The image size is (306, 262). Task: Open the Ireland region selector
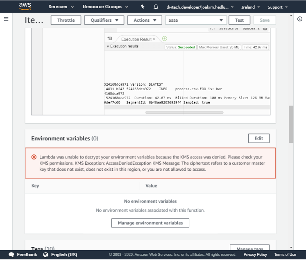(x=250, y=7)
